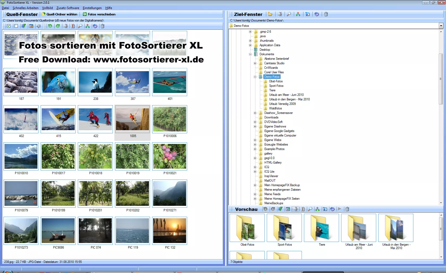Click the Fotos verschieben button
This screenshot has height=273, width=446.
pyautogui.click(x=99, y=14)
